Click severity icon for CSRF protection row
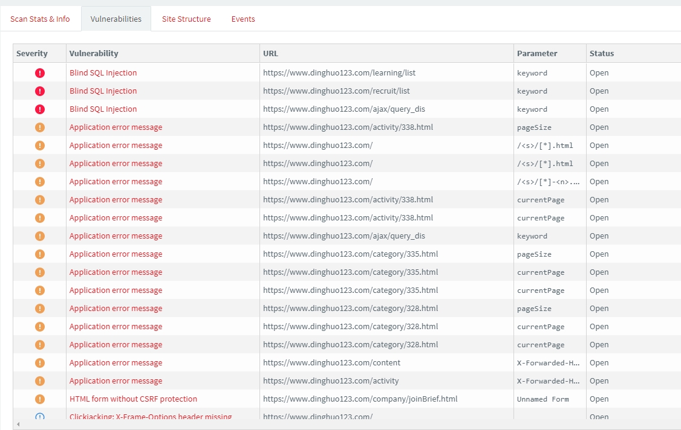Viewport: 681px width, 430px height. tap(40, 399)
